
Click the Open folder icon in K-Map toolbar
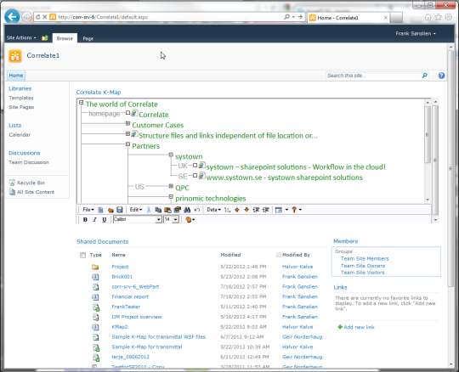[110, 210]
